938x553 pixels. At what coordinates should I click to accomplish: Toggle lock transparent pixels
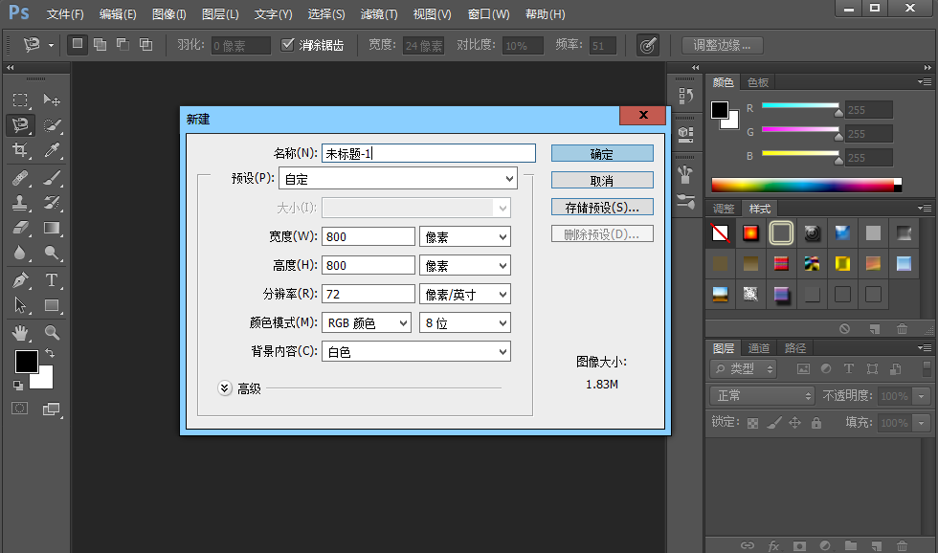pyautogui.click(x=752, y=423)
